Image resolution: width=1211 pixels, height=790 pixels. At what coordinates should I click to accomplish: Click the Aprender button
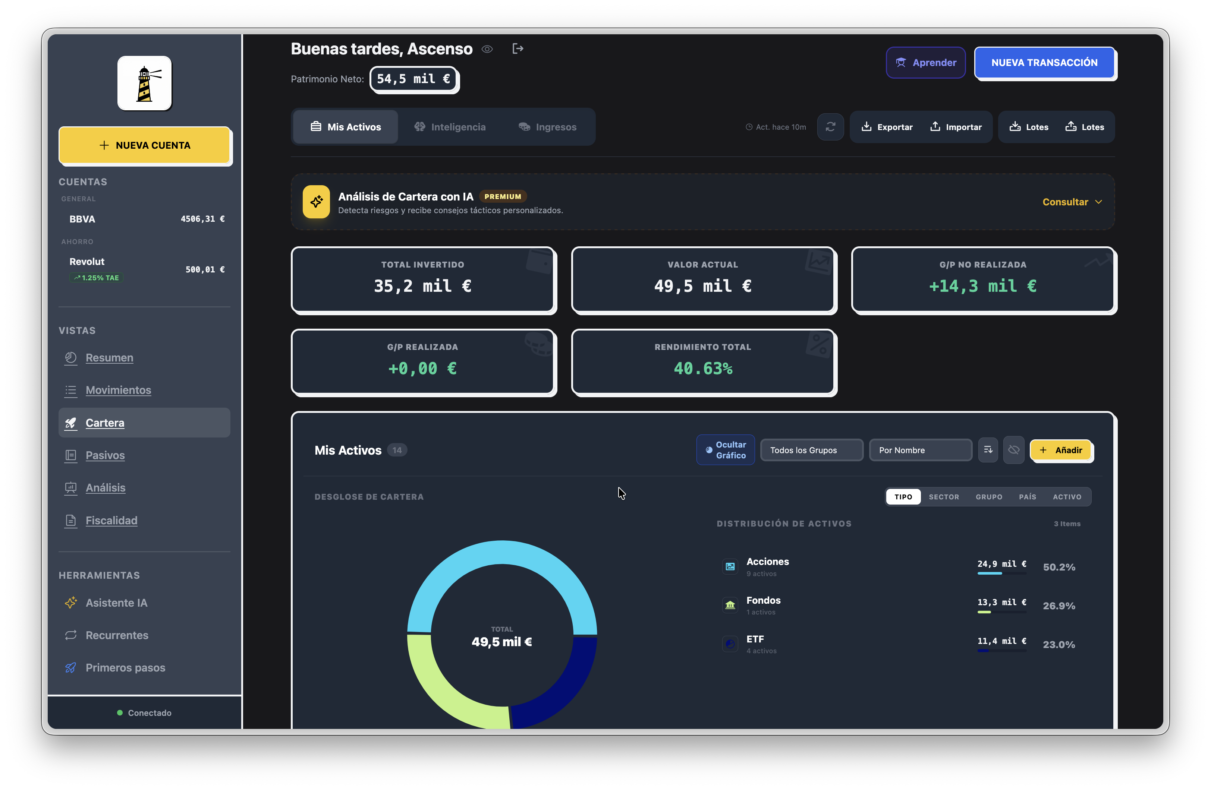(x=925, y=63)
